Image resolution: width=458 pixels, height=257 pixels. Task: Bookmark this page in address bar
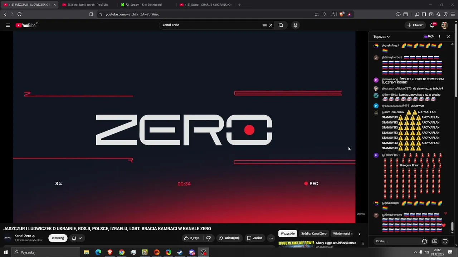click(91, 14)
